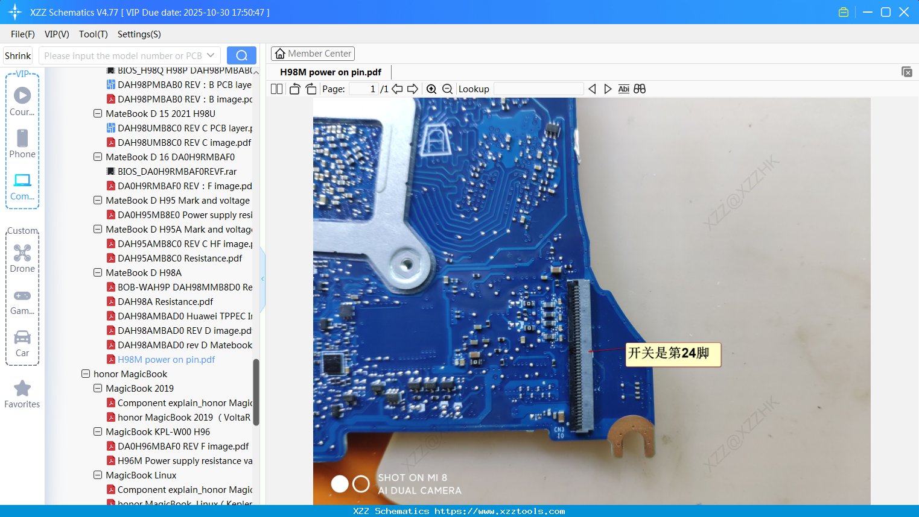Open the Settings(S) menu

(139, 34)
